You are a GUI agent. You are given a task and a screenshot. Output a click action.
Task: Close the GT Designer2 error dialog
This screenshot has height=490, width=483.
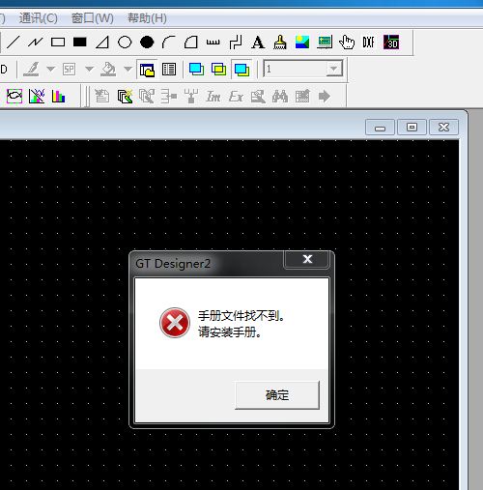click(307, 259)
